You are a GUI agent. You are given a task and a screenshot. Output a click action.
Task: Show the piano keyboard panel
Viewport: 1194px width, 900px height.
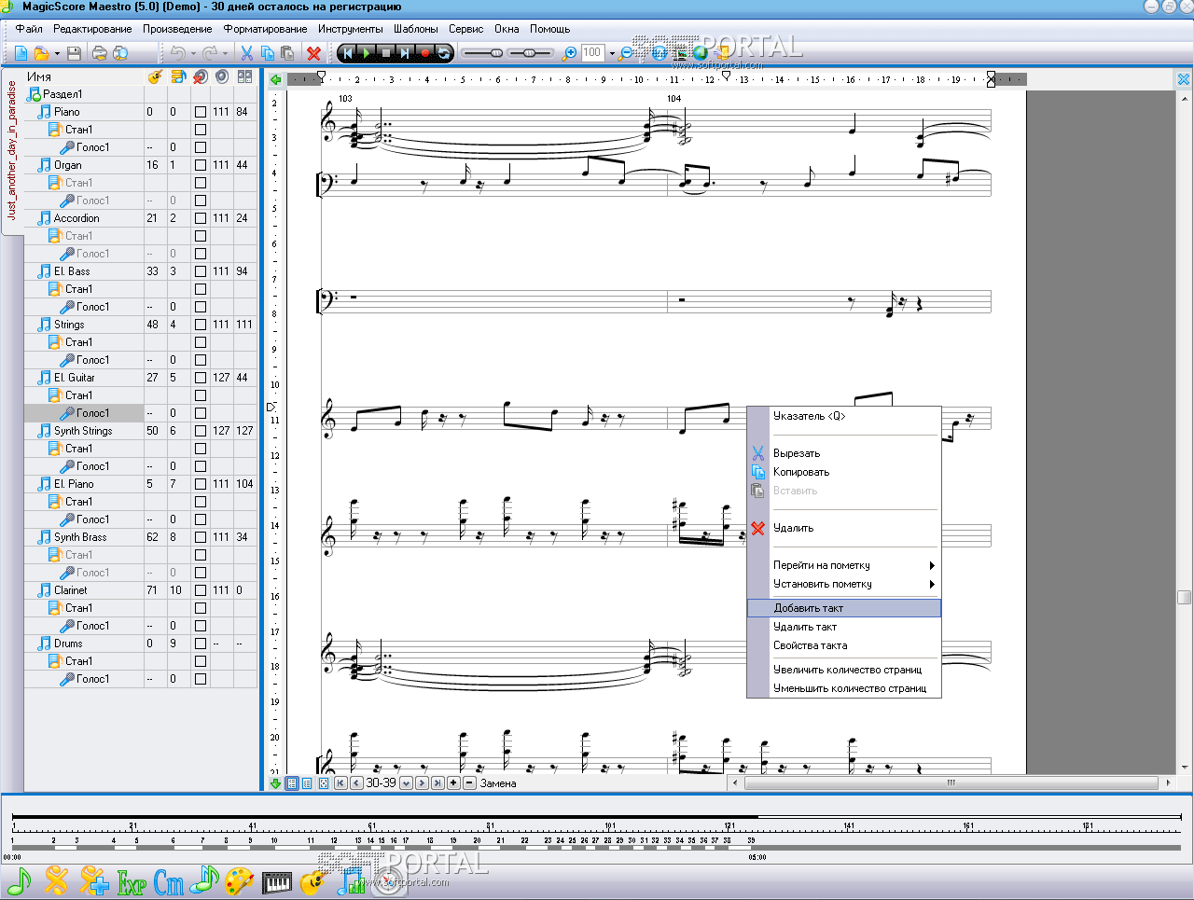coord(277,881)
